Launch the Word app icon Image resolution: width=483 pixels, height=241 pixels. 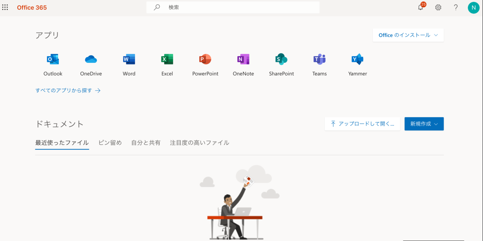pos(129,59)
